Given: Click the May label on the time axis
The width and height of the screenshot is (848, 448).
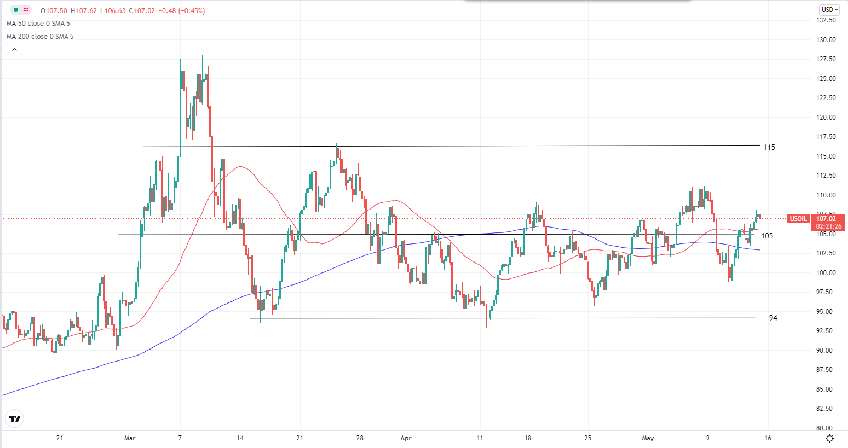Looking at the screenshot, I should coord(648,438).
